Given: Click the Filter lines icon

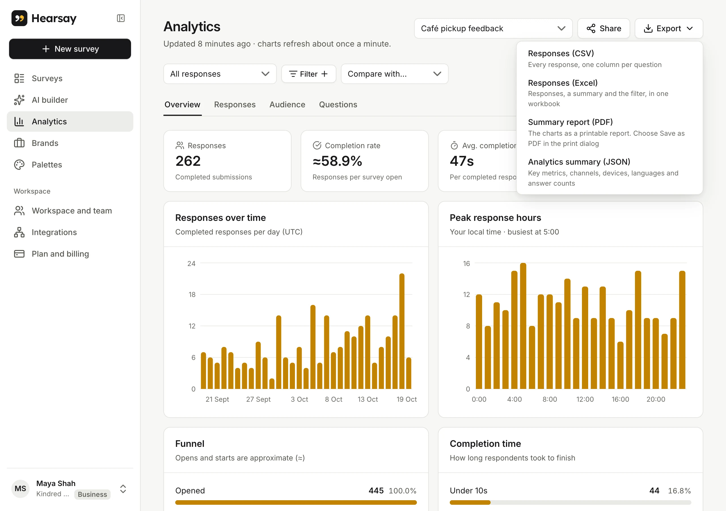Looking at the screenshot, I should point(293,74).
